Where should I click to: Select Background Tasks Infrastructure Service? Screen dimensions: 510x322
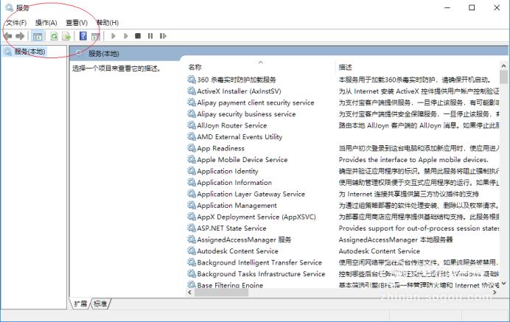[261, 274]
